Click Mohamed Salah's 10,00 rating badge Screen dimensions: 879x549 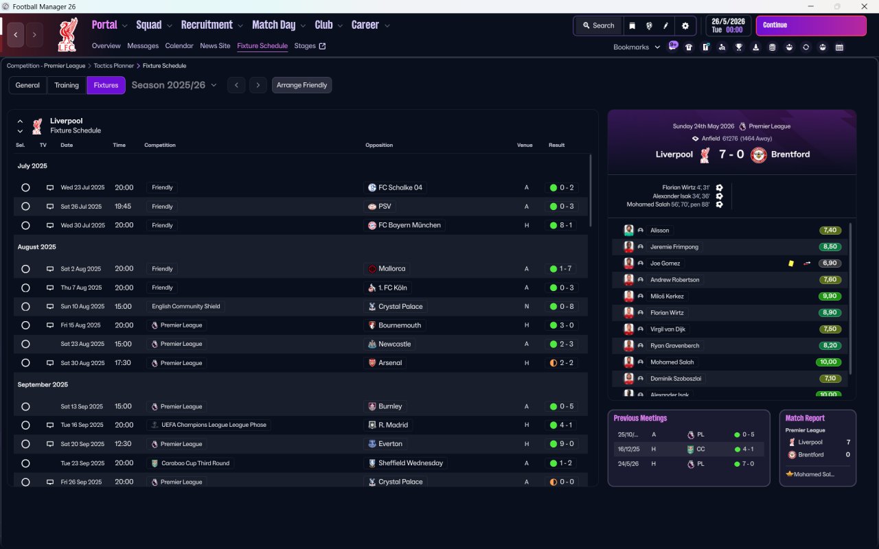pos(830,362)
